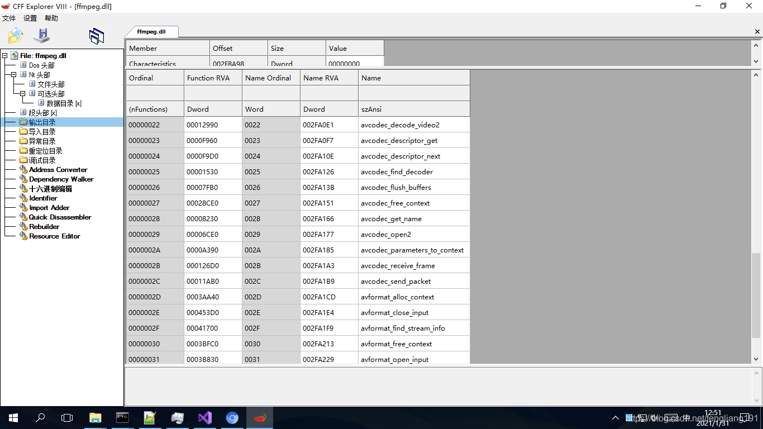The width and height of the screenshot is (763, 429).
Task: Select Dos 头部 tree item
Action: [42, 65]
